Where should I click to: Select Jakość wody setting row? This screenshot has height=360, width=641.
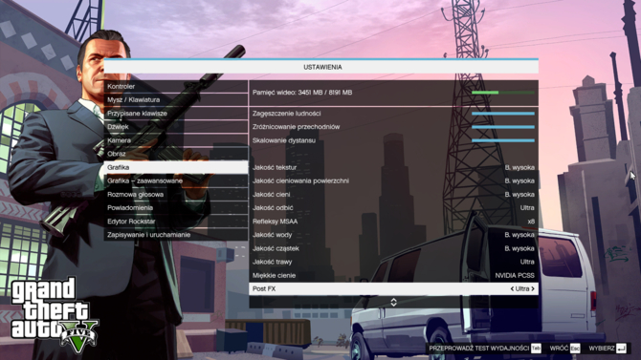393,235
